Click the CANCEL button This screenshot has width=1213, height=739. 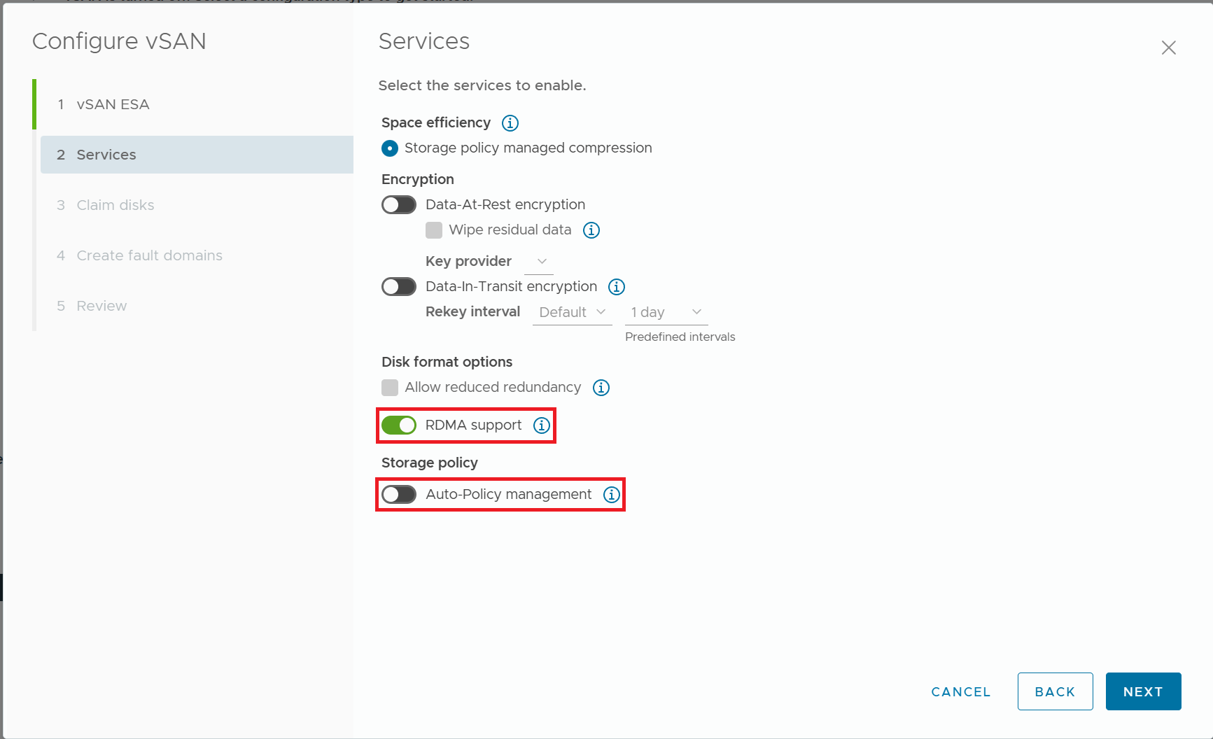(x=961, y=691)
